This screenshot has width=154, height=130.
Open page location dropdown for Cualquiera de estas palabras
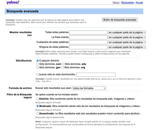tap(127, 42)
